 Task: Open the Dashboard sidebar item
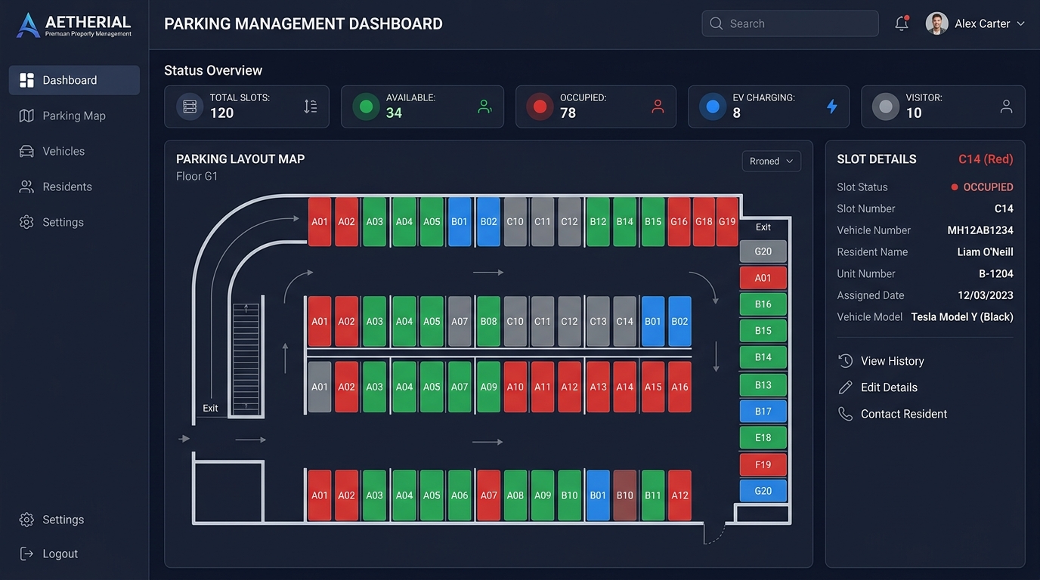(74, 80)
